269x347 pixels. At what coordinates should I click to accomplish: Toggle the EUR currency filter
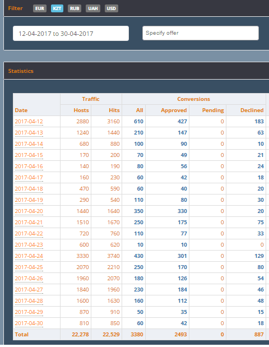tap(40, 8)
